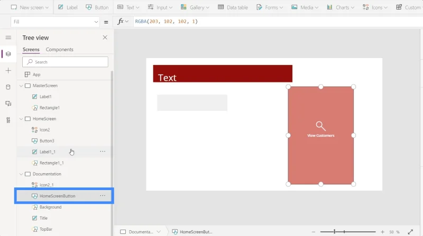Screen dimensions: 423x236
Task: Click the Icon2 icon in tree
Action: pos(34,129)
